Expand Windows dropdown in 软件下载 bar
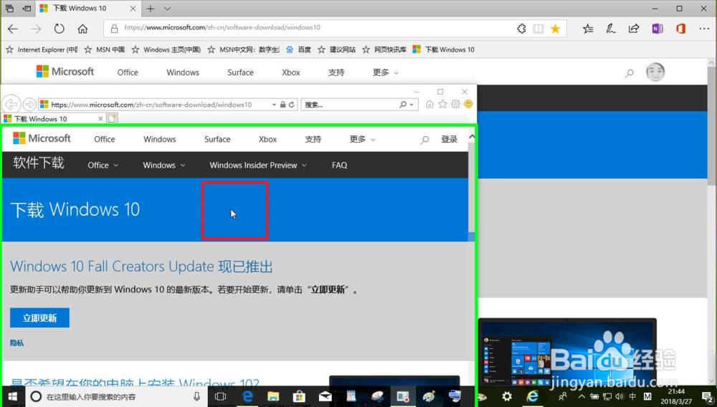The width and height of the screenshot is (717, 407). pyautogui.click(x=163, y=166)
